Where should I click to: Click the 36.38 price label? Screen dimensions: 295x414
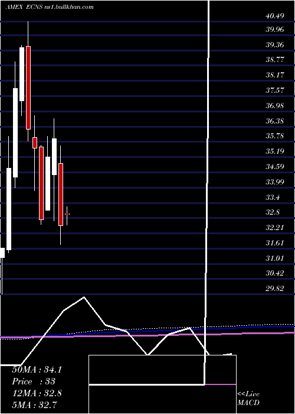click(275, 121)
